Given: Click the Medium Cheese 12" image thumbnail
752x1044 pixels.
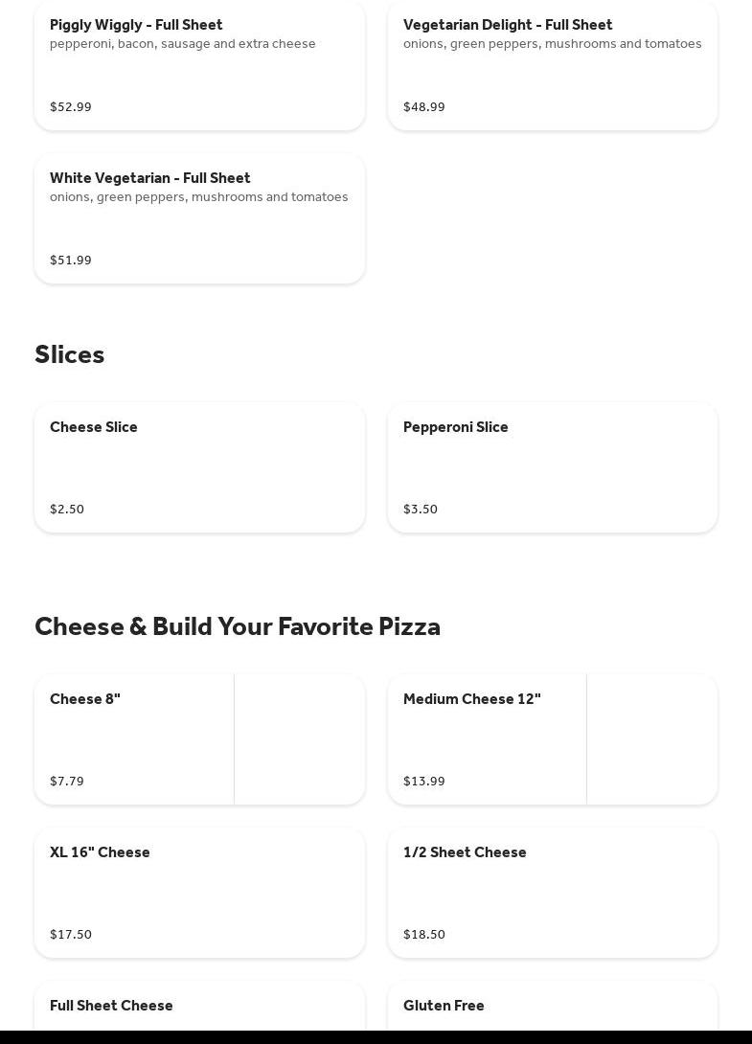Looking at the screenshot, I should tap(651, 739).
